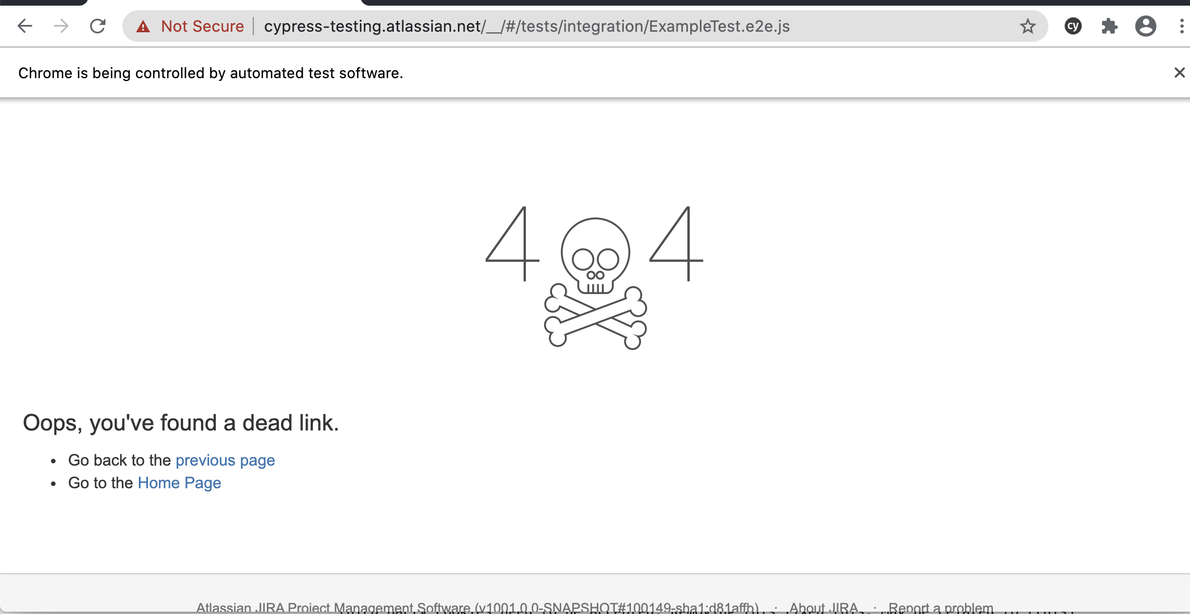Click the Atlassian JIRA version footer text
1190x614 pixels.
click(478, 608)
